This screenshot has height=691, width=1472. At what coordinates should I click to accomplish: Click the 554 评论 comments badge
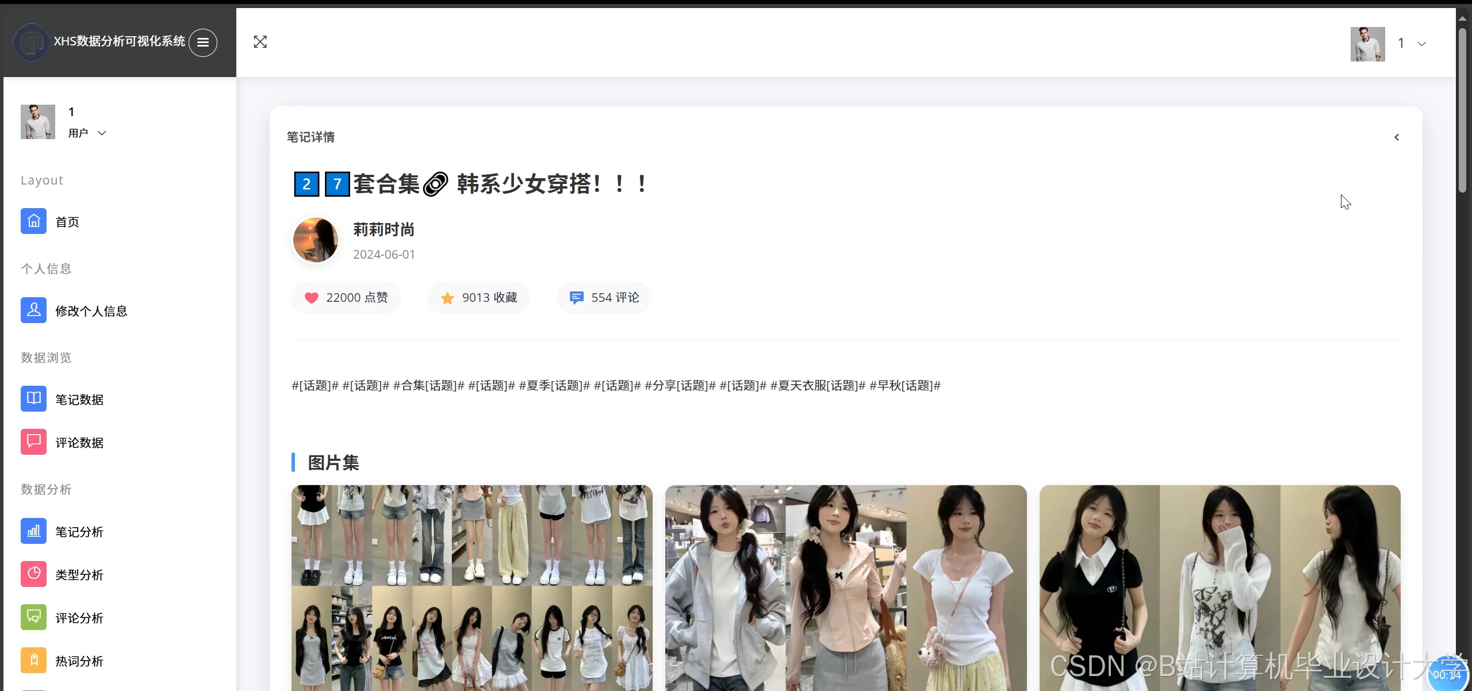tap(604, 298)
